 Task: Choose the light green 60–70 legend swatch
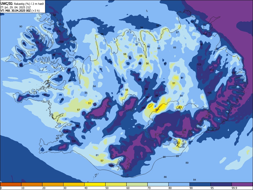pyautogui.click(x=137, y=184)
